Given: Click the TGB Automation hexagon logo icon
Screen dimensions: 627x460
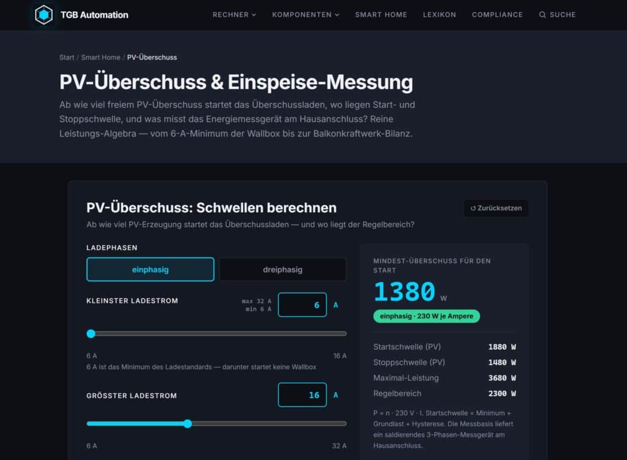Looking at the screenshot, I should click(x=43, y=15).
